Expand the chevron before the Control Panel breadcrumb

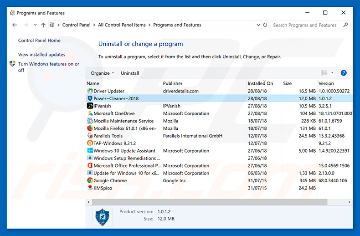point(58,25)
